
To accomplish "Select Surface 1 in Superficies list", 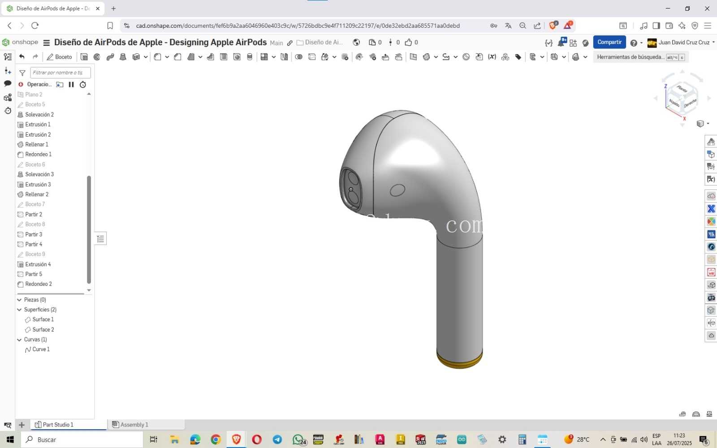I will click(x=39, y=319).
